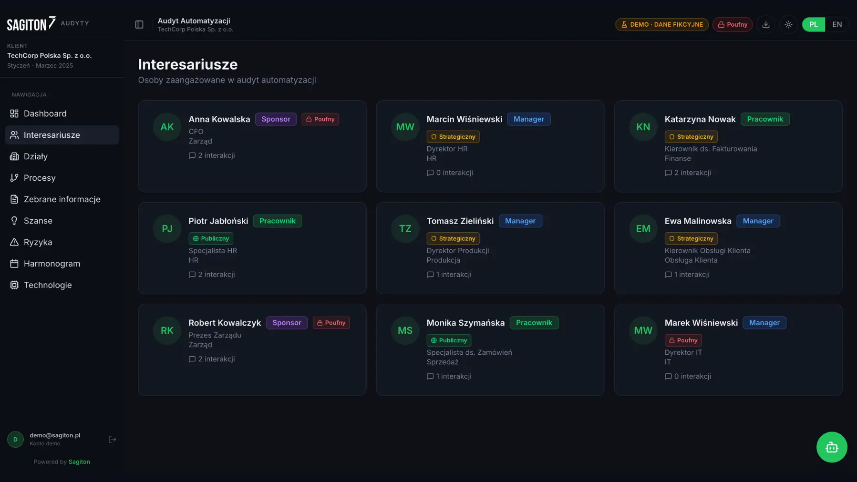This screenshot has height=482, width=857.
Task: Click Tomasz Zieliński's interactions comment icon
Action: [x=430, y=275]
